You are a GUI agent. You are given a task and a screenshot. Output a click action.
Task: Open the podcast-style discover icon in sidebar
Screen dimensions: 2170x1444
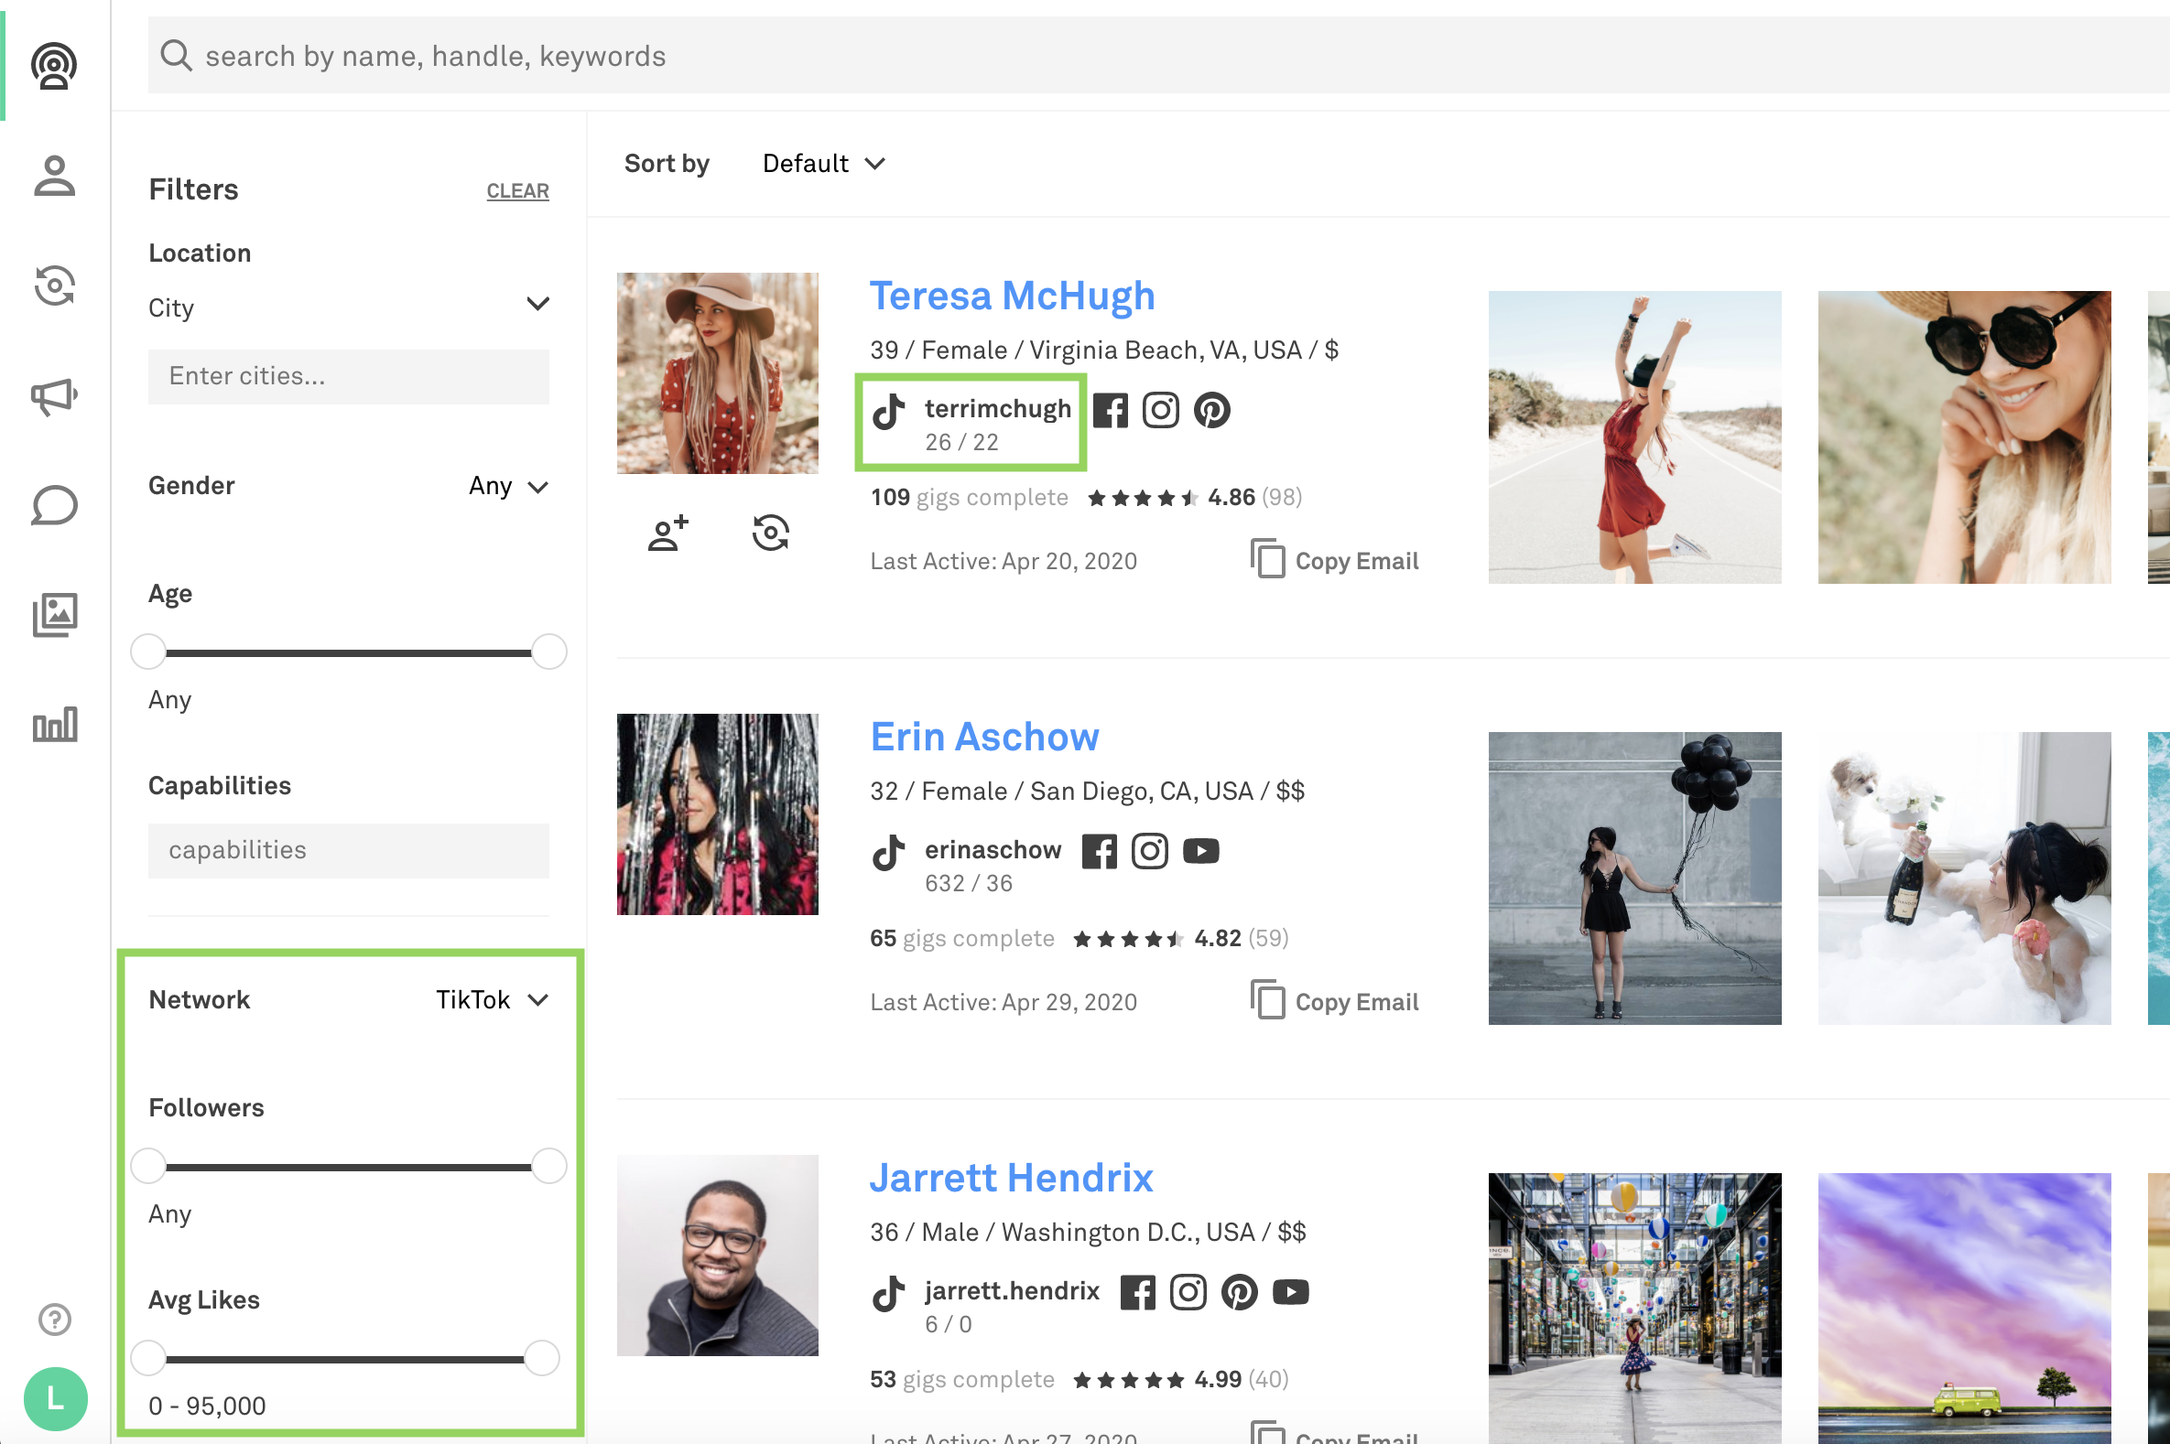click(54, 65)
